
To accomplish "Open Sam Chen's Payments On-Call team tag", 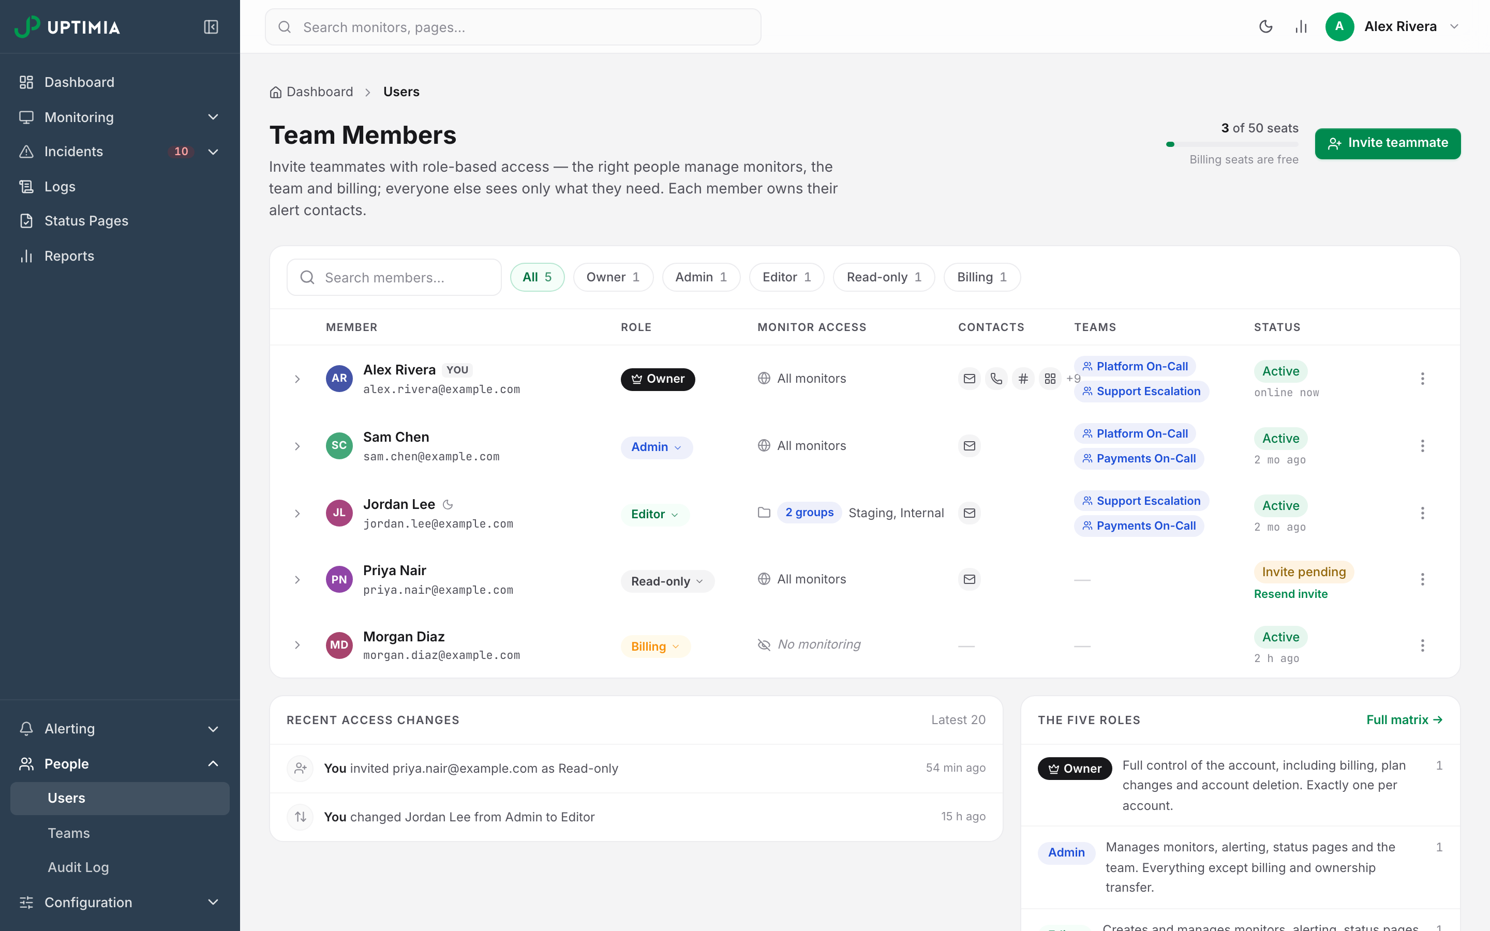I will (x=1139, y=459).
